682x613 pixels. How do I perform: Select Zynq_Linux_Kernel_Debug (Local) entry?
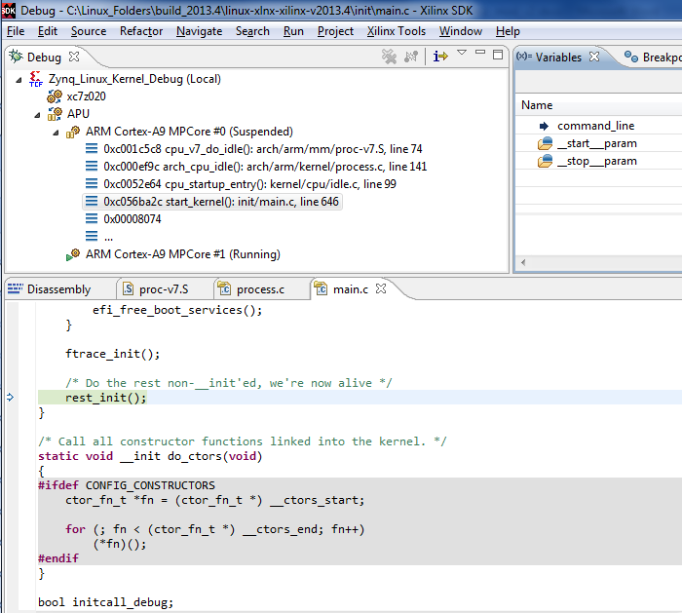(134, 79)
